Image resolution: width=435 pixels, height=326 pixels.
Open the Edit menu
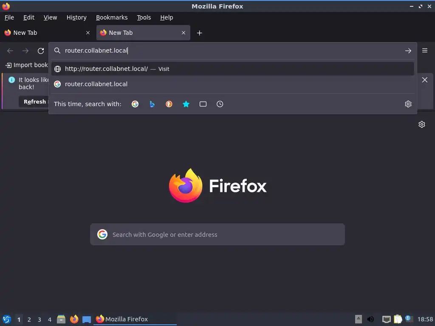click(x=29, y=17)
